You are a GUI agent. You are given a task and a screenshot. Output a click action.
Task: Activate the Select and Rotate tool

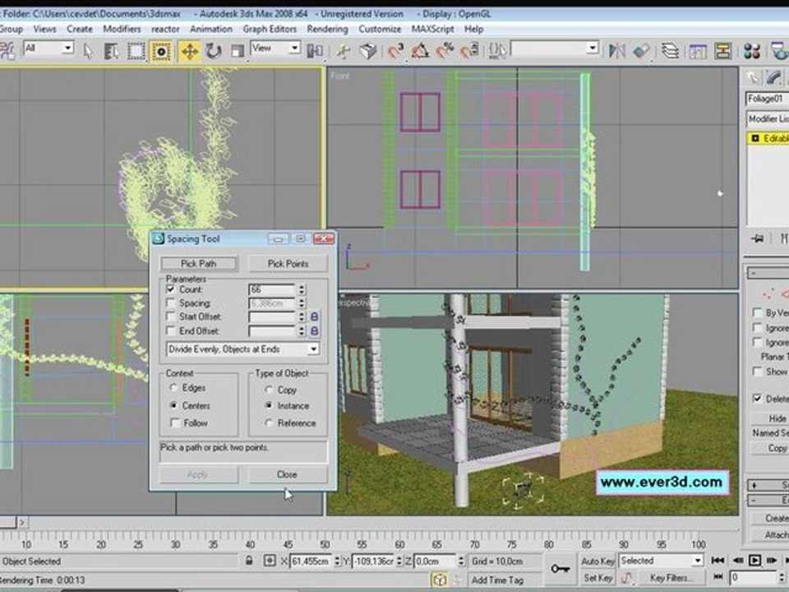tap(214, 51)
